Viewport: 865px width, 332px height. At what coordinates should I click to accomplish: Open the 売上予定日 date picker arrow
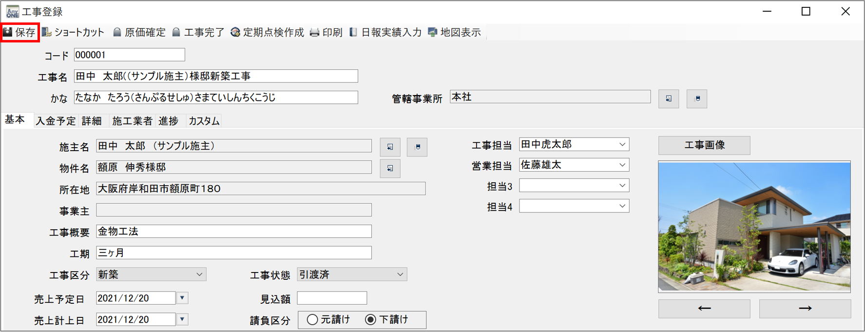tap(182, 298)
